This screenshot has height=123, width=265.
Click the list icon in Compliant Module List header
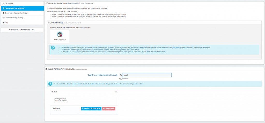tap(49, 23)
